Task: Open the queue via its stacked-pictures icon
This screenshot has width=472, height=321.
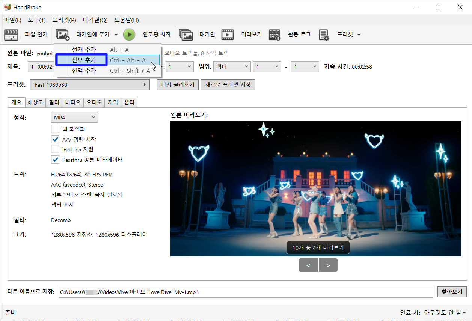Action: (x=186, y=35)
